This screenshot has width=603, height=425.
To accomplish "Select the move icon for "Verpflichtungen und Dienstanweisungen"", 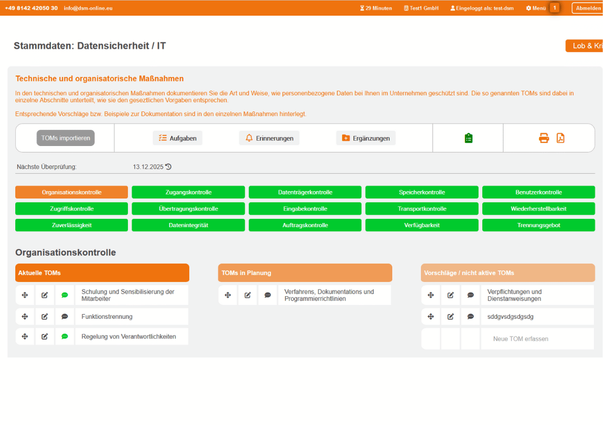I will click(430, 295).
